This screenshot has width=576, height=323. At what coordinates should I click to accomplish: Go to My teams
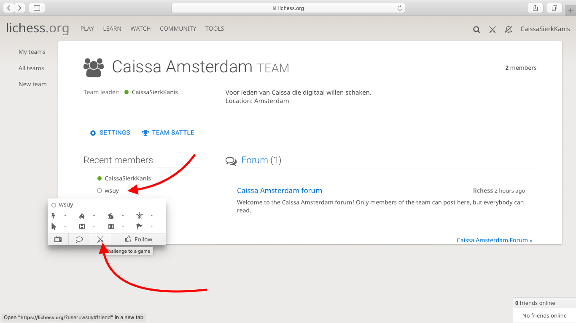[32, 52]
